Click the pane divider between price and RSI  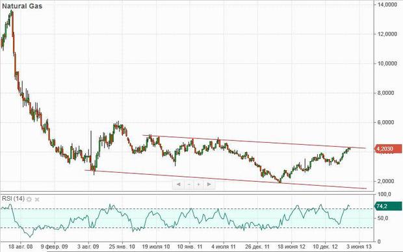click(x=187, y=192)
